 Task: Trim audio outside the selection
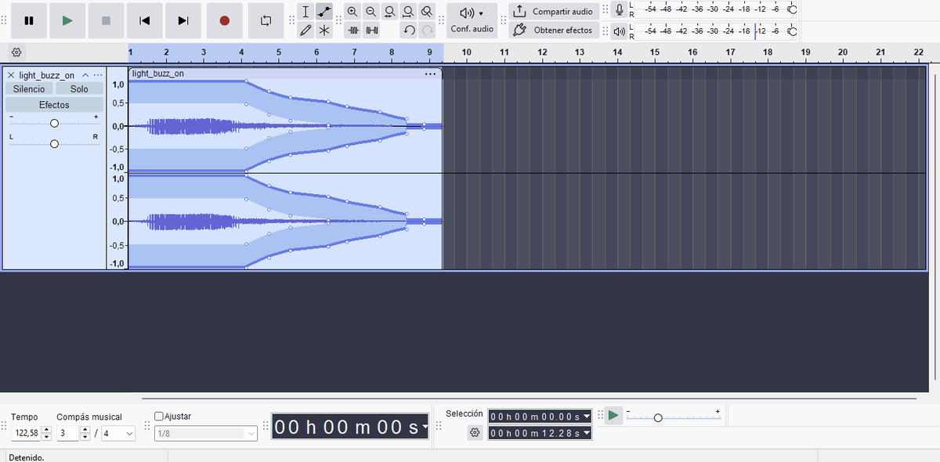(x=352, y=31)
